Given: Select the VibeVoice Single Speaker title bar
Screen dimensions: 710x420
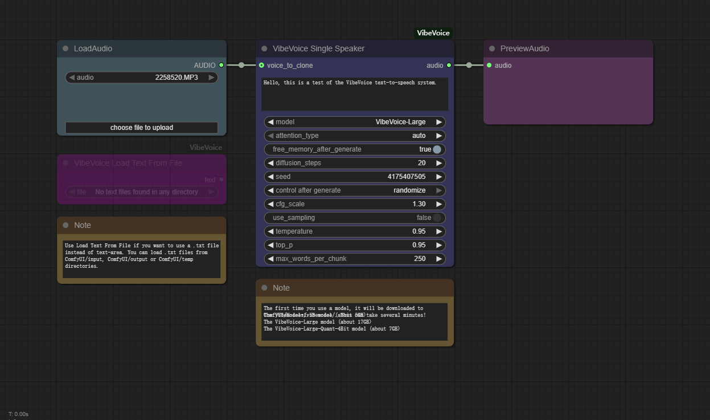Looking at the screenshot, I should [355, 48].
